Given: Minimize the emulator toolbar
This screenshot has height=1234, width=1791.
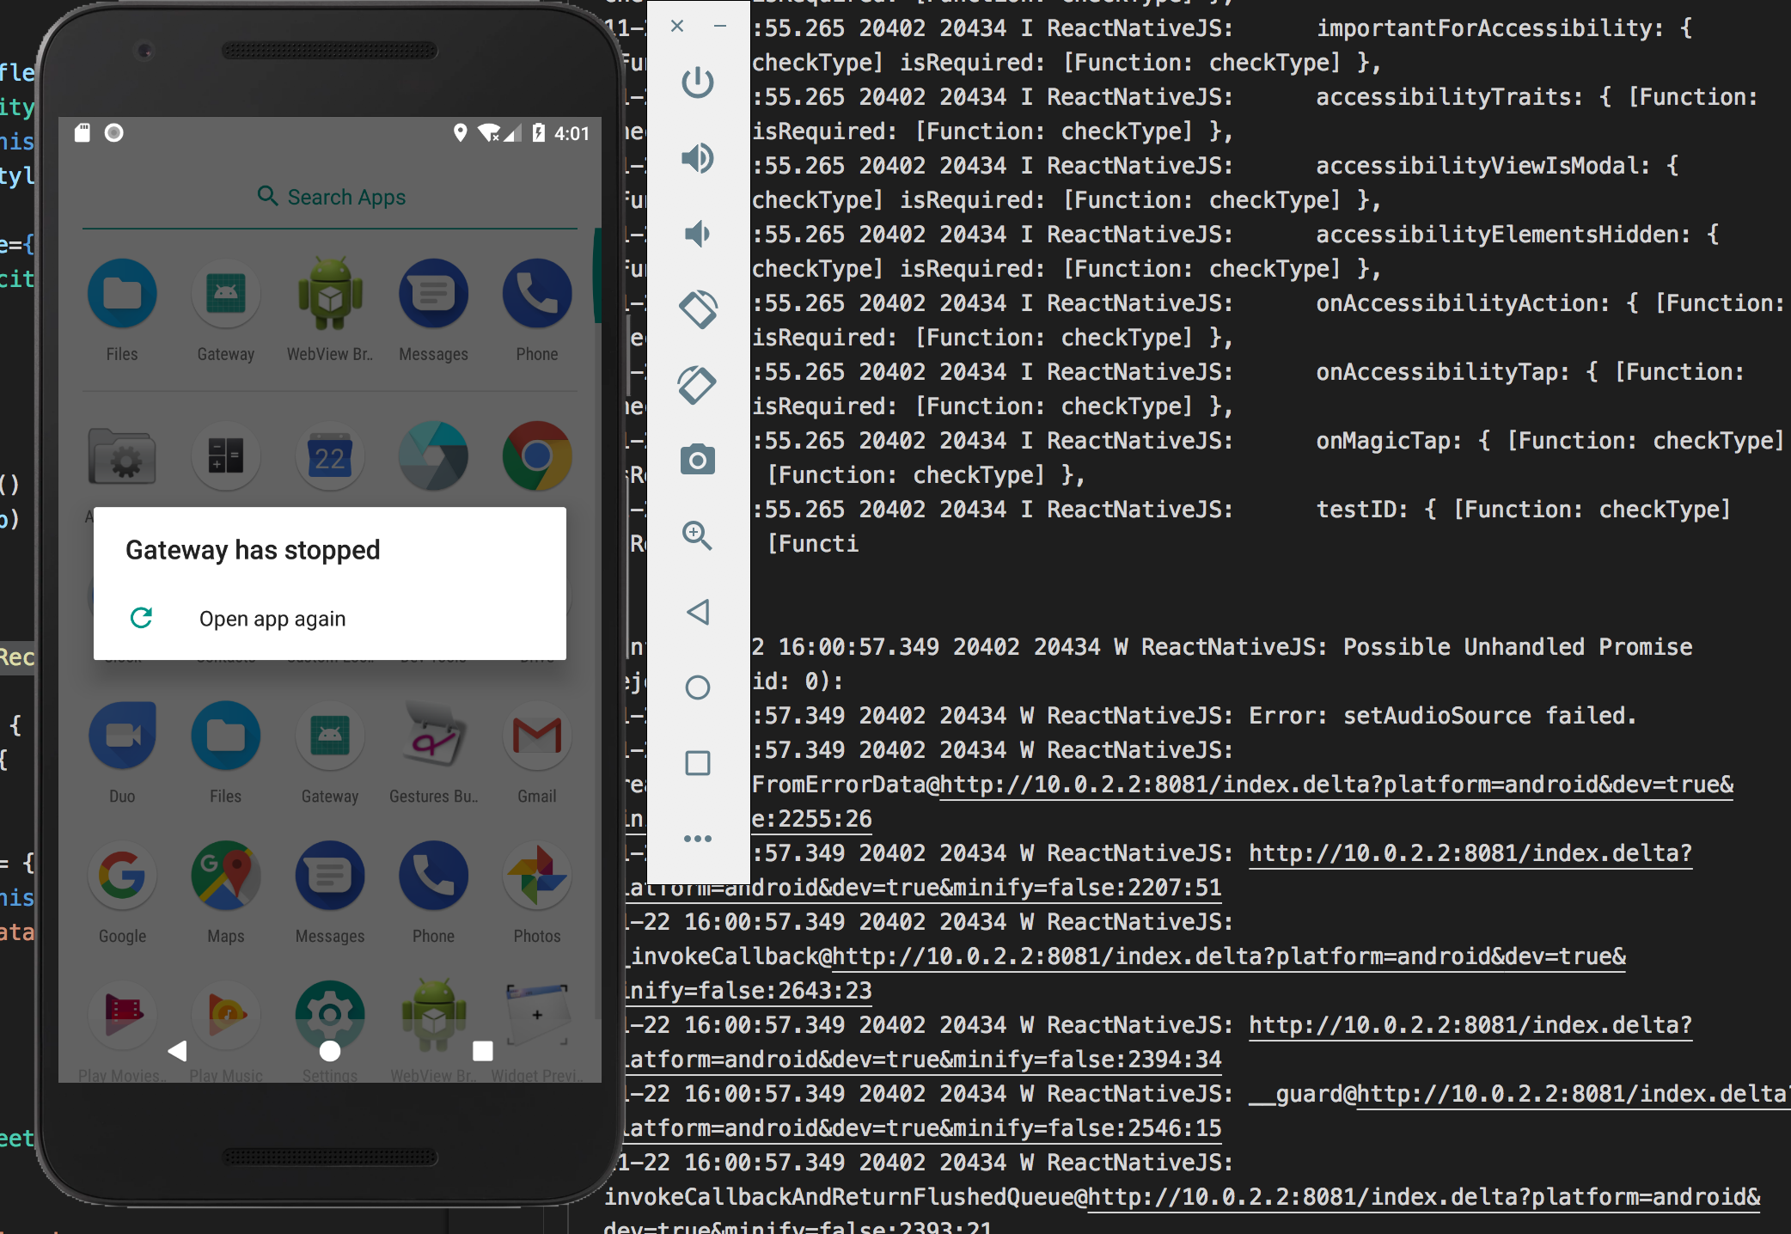Looking at the screenshot, I should (x=720, y=26).
